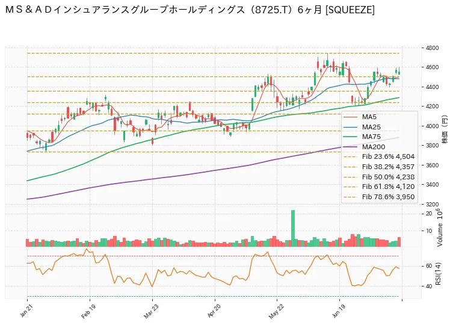Select the MA75 legend label

tap(371, 137)
